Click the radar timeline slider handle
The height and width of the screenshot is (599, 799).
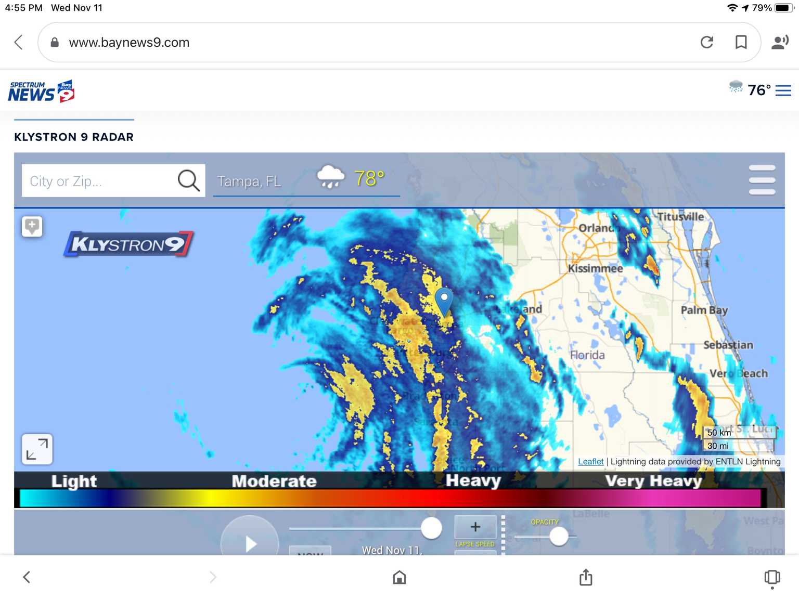click(x=431, y=528)
